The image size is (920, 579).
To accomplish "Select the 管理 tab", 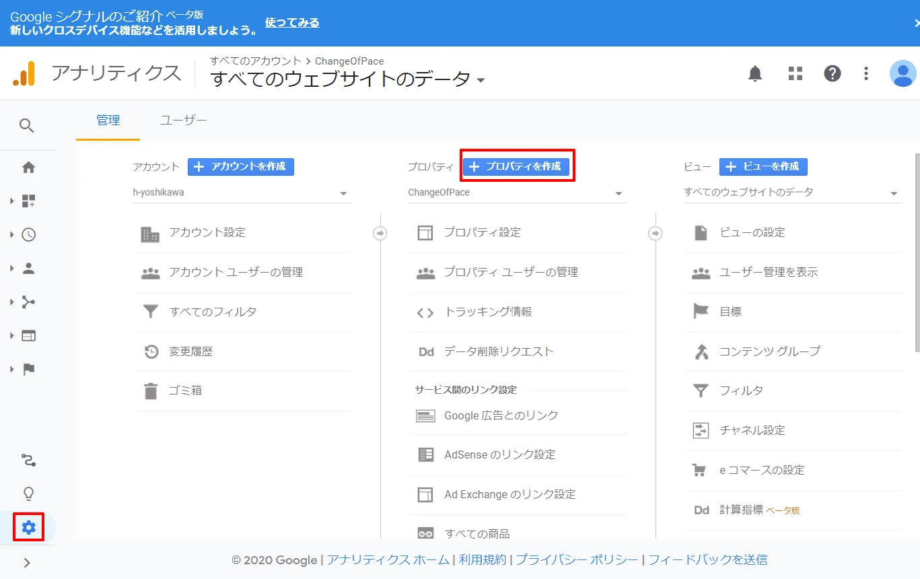I will [x=108, y=119].
